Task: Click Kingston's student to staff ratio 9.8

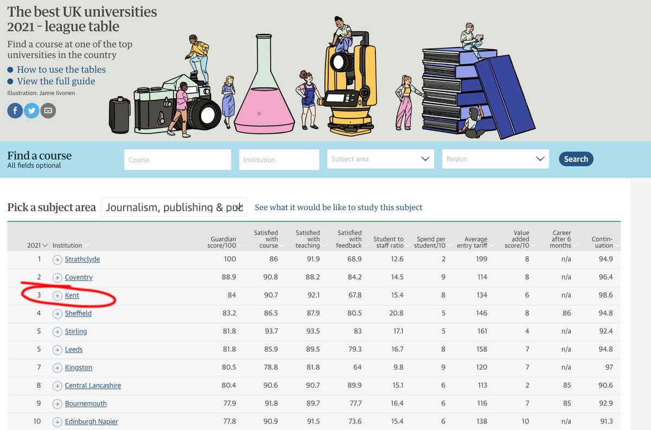Action: 398,368
